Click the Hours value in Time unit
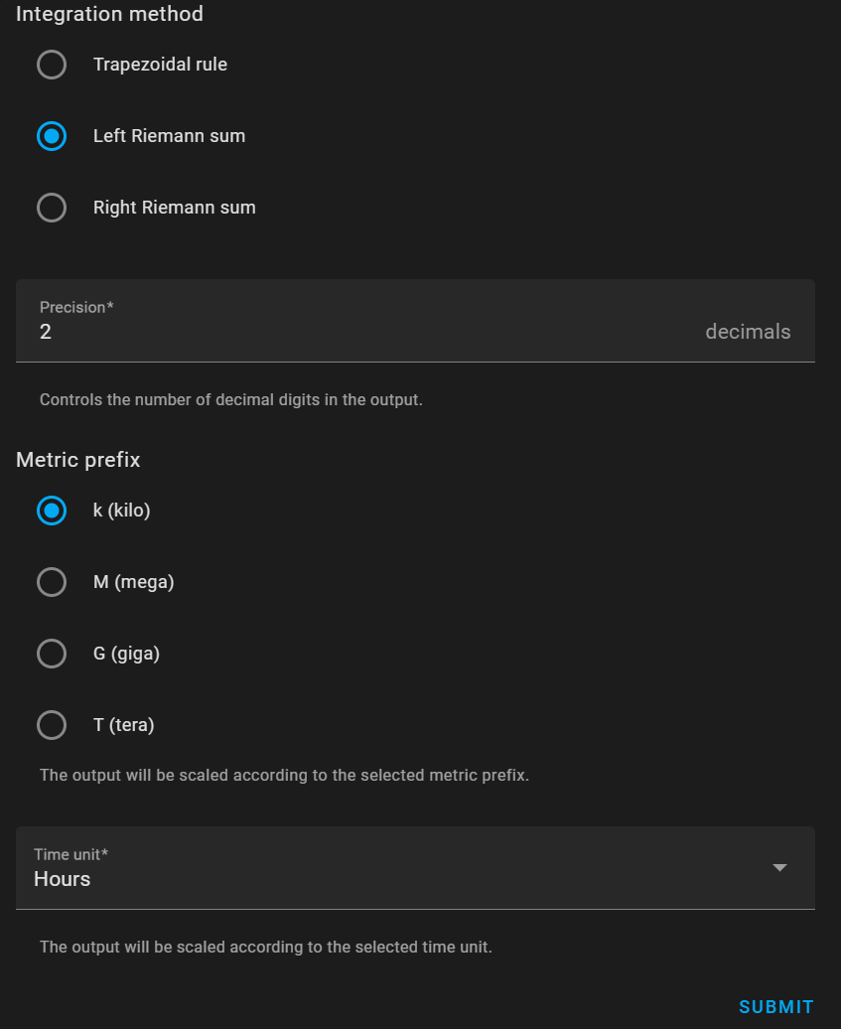The height and width of the screenshot is (1029, 841). [63, 879]
